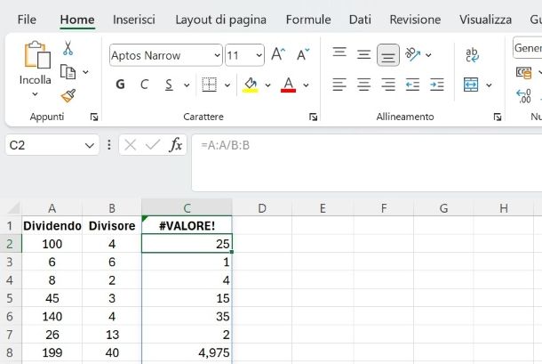
Task: Activate the format painter brush
Action: [68, 95]
